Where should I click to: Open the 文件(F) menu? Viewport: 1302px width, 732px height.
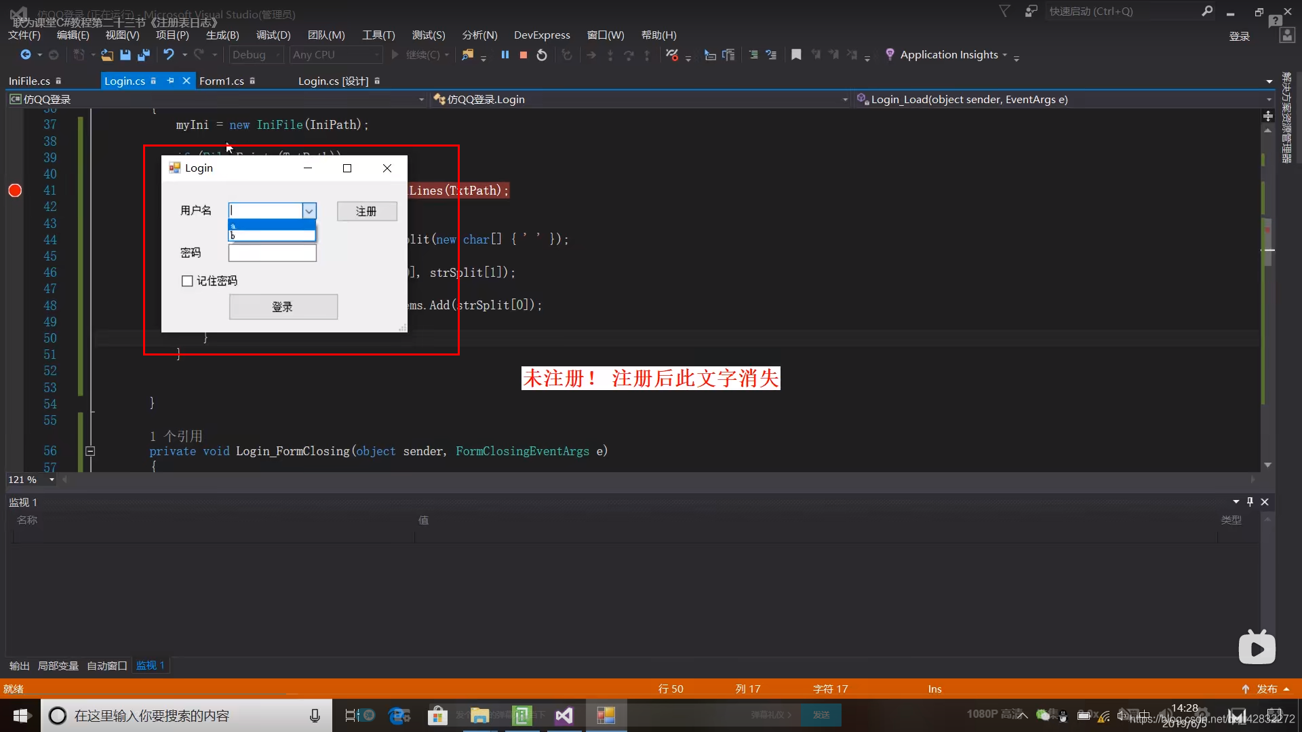24,35
